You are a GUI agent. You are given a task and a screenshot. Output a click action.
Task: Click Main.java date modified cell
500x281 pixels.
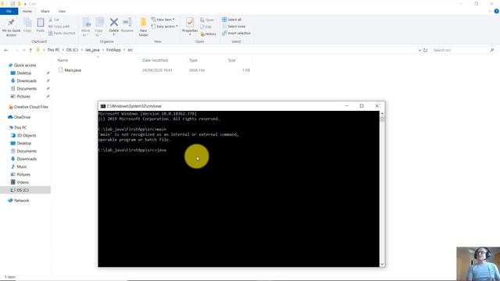[157, 70]
